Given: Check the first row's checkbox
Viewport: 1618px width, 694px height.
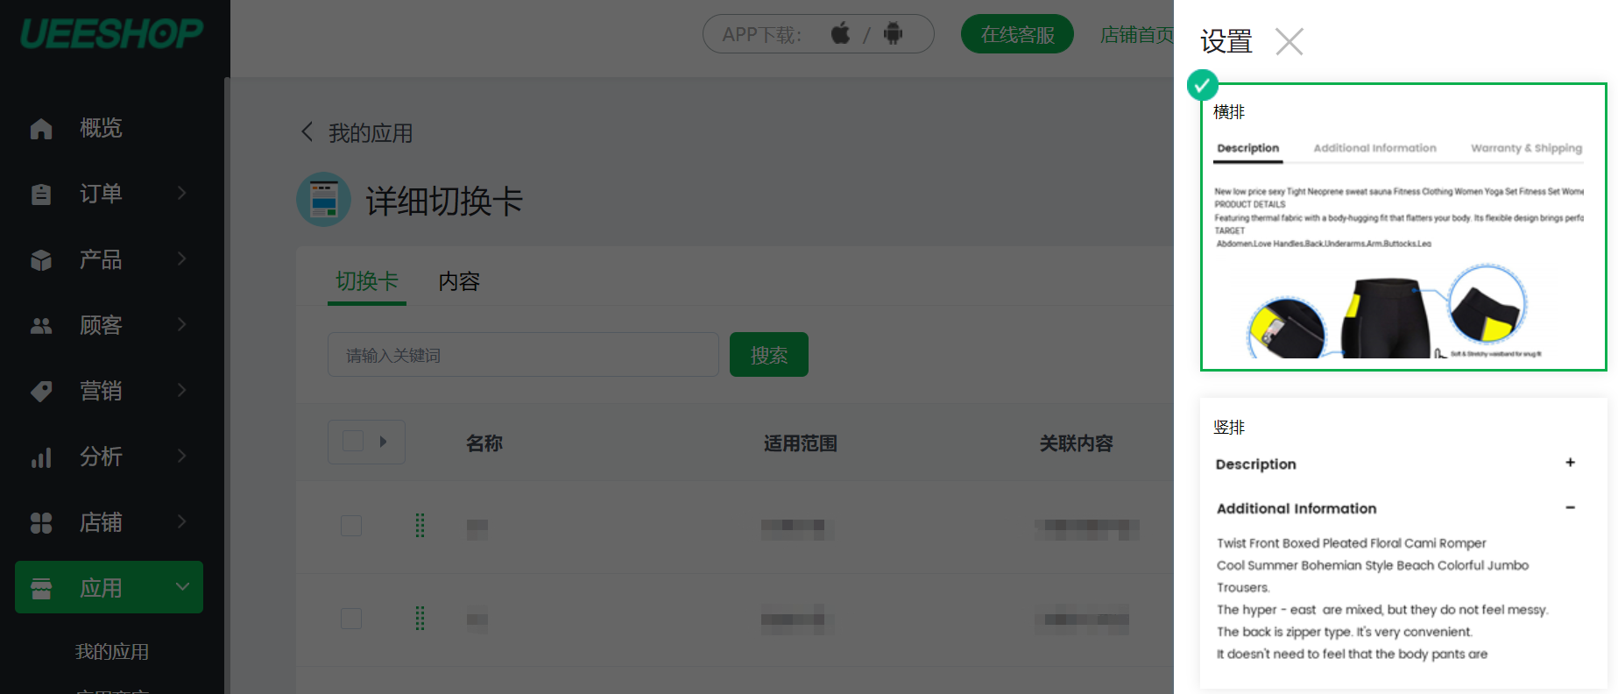Looking at the screenshot, I should [351, 526].
